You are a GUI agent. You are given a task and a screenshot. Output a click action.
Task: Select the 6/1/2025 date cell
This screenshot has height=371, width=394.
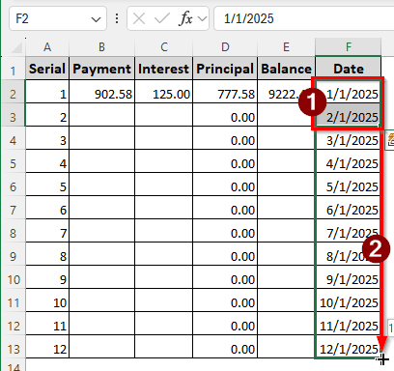[349, 208]
